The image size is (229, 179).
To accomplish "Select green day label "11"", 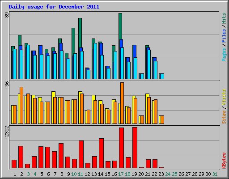I will coord(81,174).
